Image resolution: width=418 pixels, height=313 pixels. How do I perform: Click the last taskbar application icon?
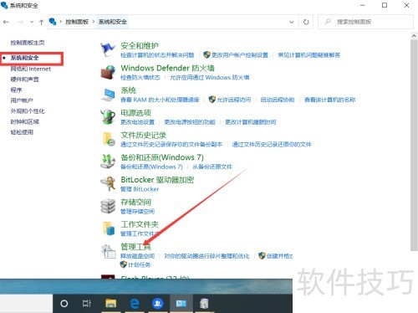coord(204,304)
